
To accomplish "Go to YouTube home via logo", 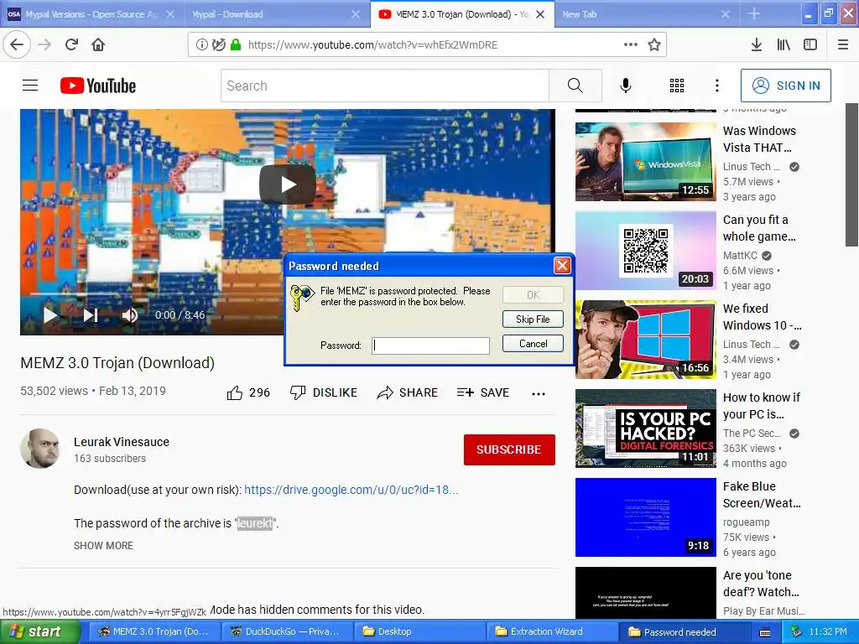I will coord(98,86).
